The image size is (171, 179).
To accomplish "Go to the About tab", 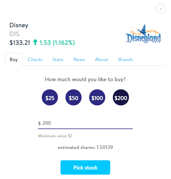I will 102,60.
